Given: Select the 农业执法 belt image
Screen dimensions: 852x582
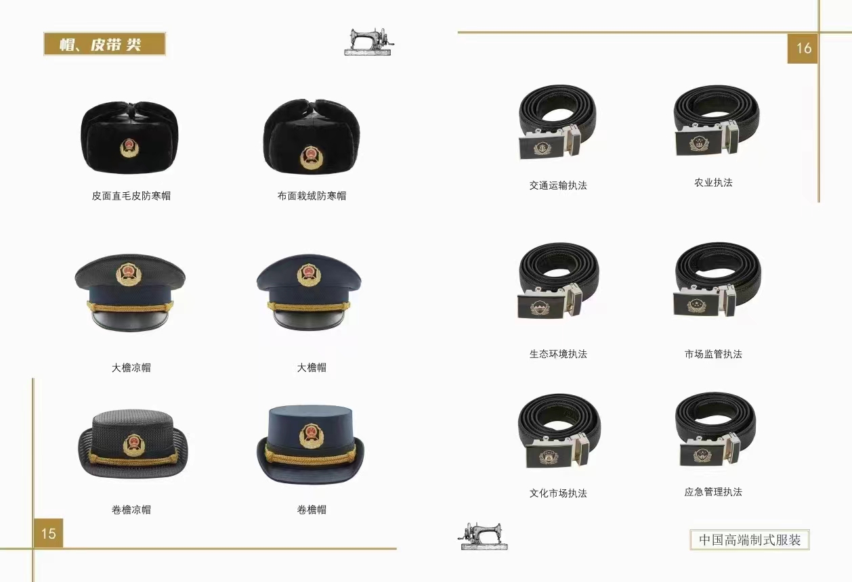Looking at the screenshot, I should point(716,122).
